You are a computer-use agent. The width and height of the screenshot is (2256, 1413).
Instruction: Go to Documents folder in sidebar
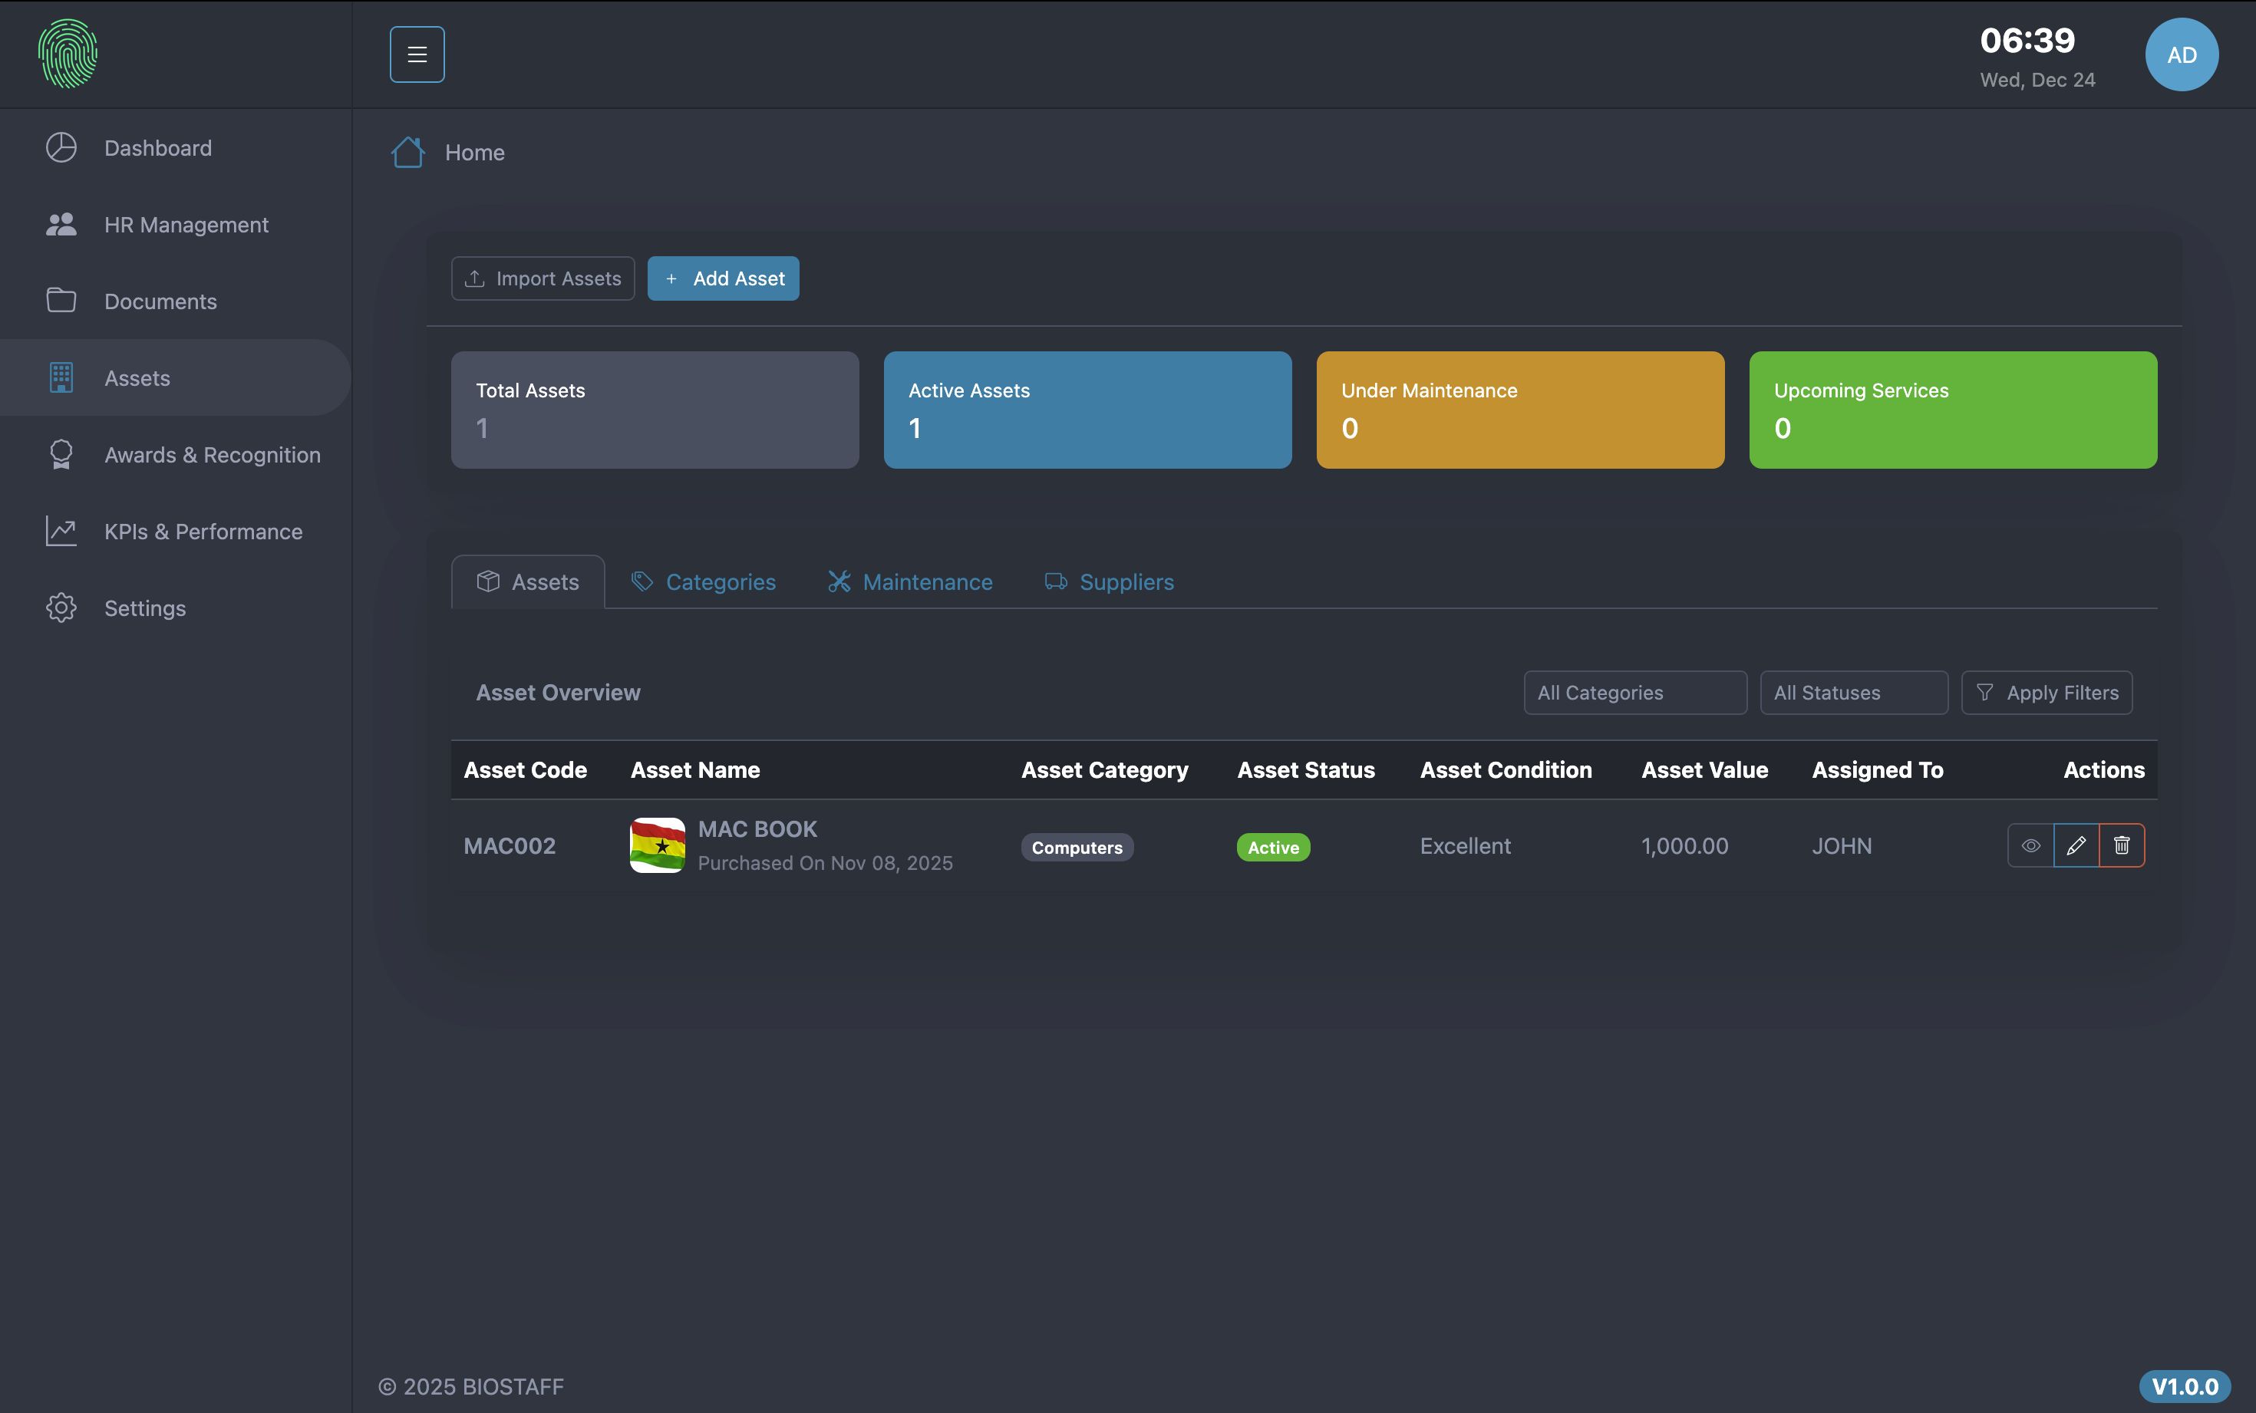tap(159, 301)
